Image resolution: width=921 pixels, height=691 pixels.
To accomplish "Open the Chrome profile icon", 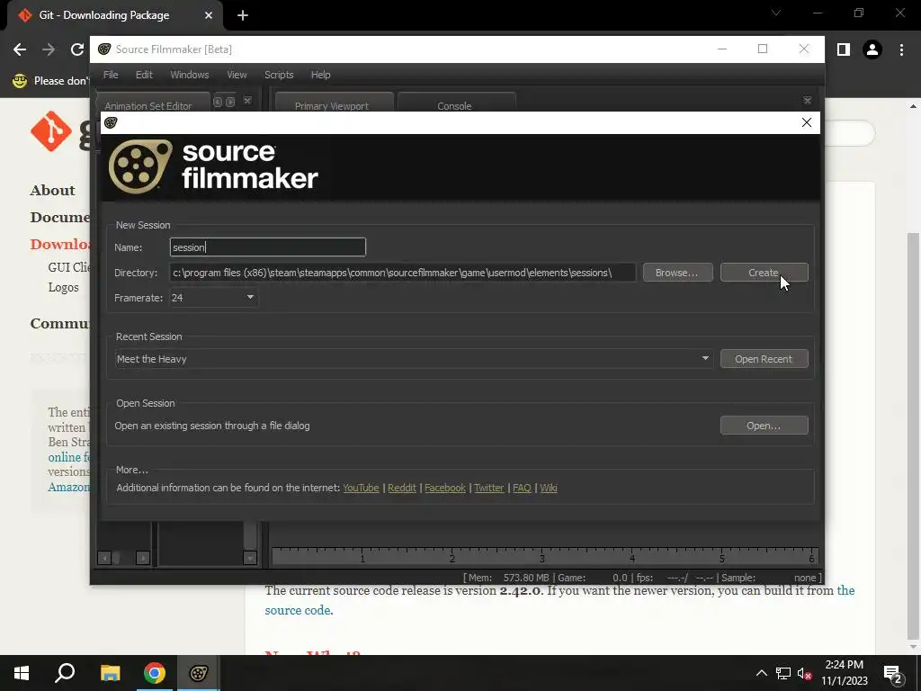I will [x=872, y=50].
